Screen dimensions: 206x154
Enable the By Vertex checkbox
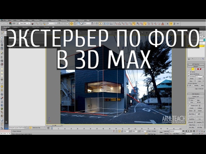(189, 72)
